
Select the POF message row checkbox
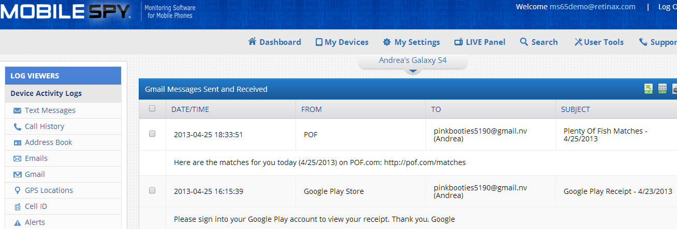tap(152, 134)
